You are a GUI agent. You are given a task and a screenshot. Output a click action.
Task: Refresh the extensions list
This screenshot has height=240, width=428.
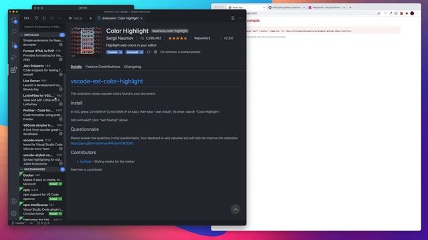pos(44,18)
